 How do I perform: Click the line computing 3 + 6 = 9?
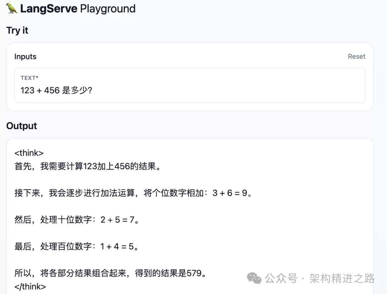pyautogui.click(x=133, y=193)
